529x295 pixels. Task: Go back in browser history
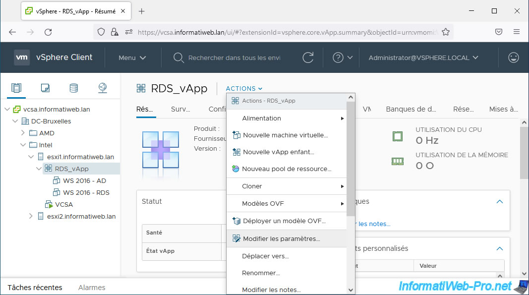tap(12, 32)
